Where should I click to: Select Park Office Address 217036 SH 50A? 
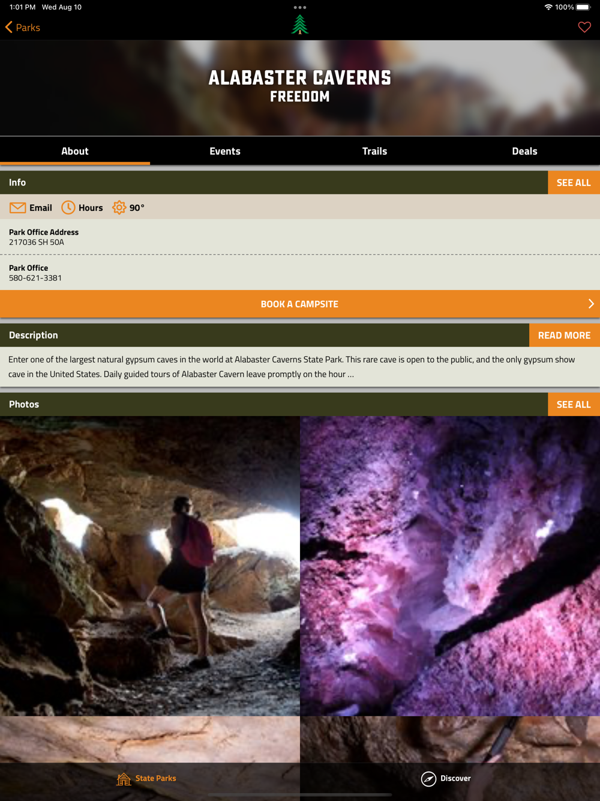pyautogui.click(x=300, y=237)
